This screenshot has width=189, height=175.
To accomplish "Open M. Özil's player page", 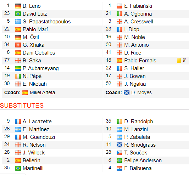I will tap(31, 37).
